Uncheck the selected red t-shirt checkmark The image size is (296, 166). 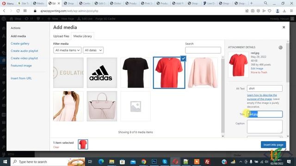[x=183, y=59]
